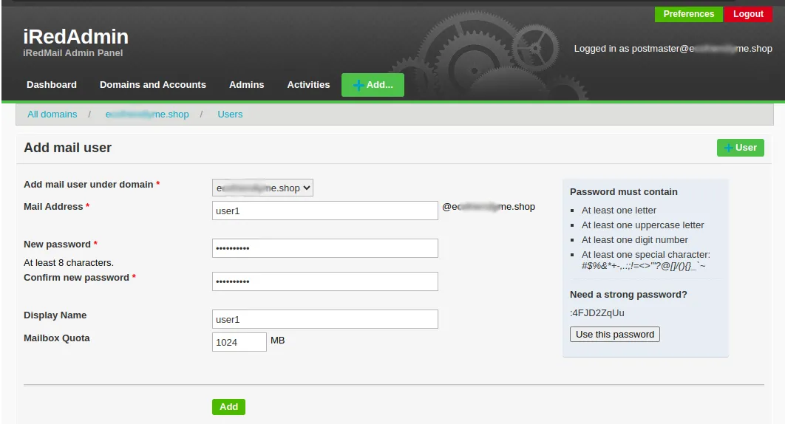Open Domains and Accounts menu
Image resolution: width=785 pixels, height=424 pixels.
(153, 85)
